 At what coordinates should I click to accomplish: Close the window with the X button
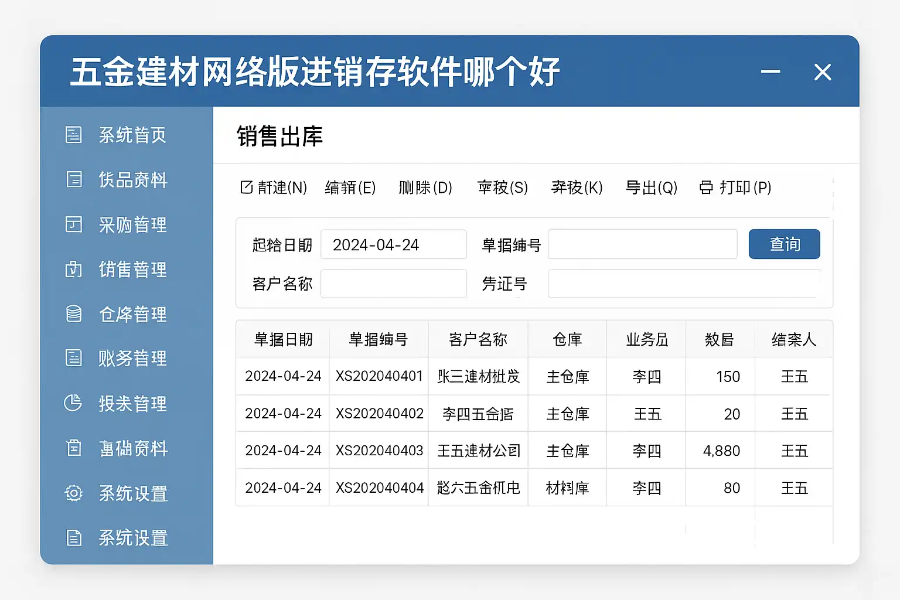[823, 72]
